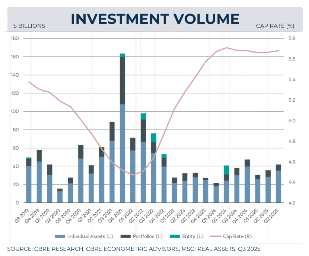Click the teal Entity segment of Q2 2022 bar
The width and height of the screenshot is (309, 256).
(x=143, y=116)
